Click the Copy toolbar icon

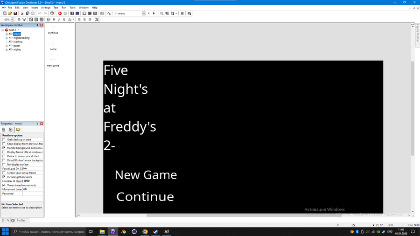28,14
